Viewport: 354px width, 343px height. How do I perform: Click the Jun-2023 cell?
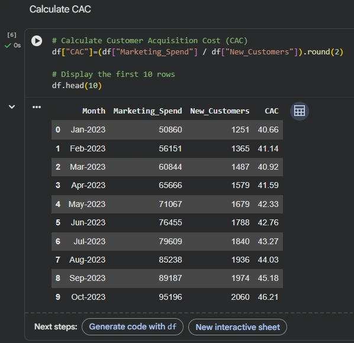(88, 222)
